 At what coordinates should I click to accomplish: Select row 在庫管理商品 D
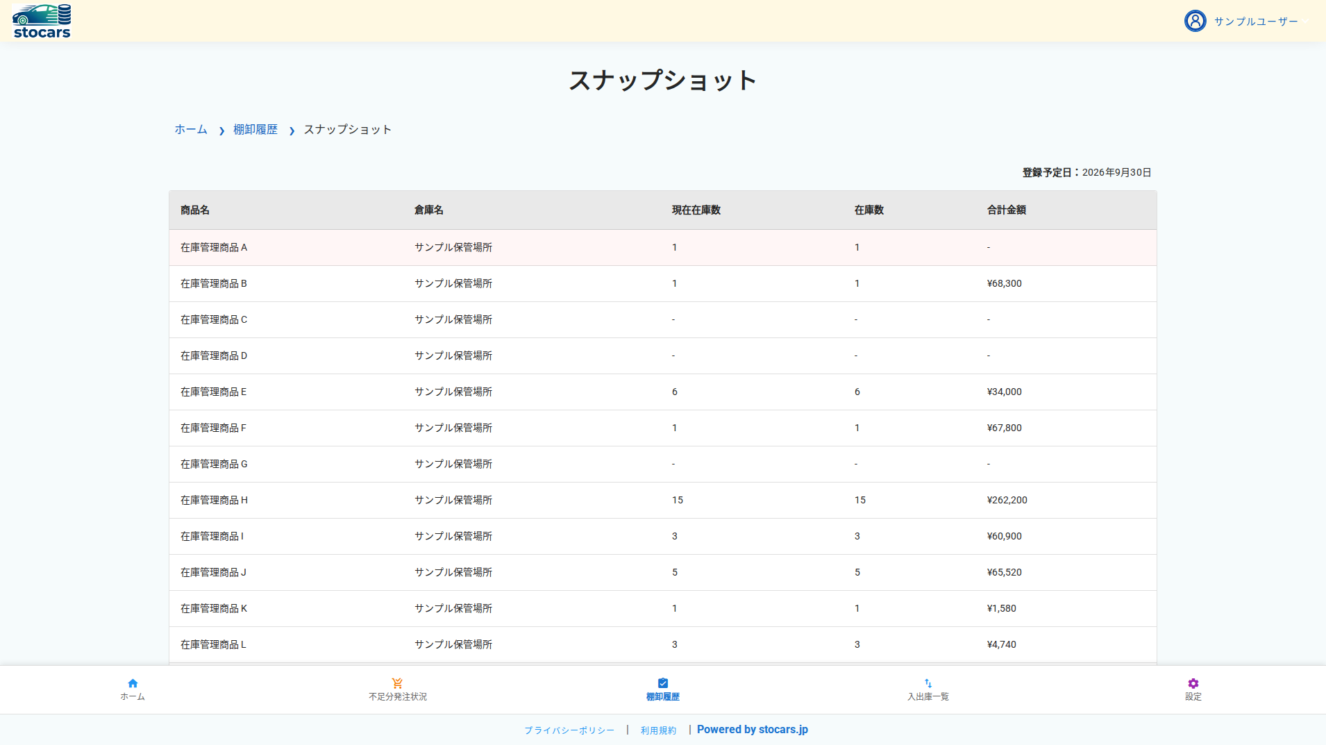[663, 355]
